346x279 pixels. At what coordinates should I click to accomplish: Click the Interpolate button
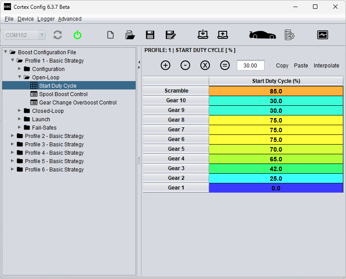point(326,65)
